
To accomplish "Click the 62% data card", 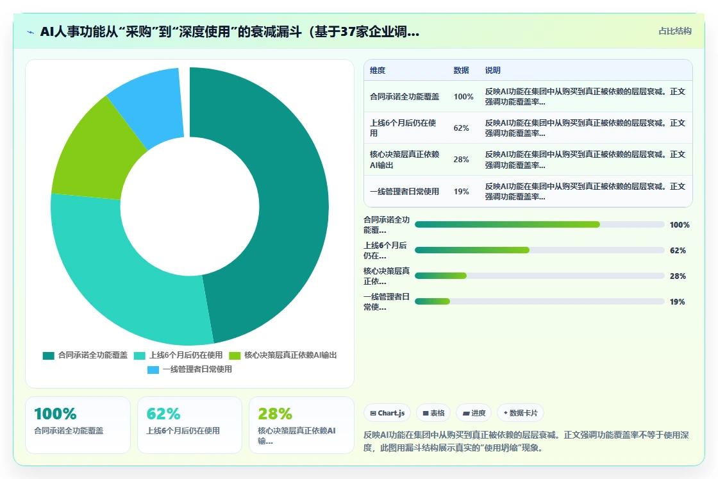I will pyautogui.click(x=190, y=425).
